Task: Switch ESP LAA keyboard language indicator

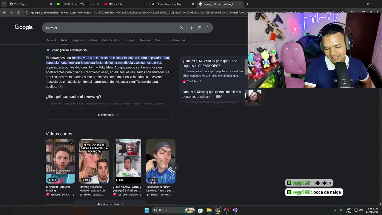Action: point(349,210)
